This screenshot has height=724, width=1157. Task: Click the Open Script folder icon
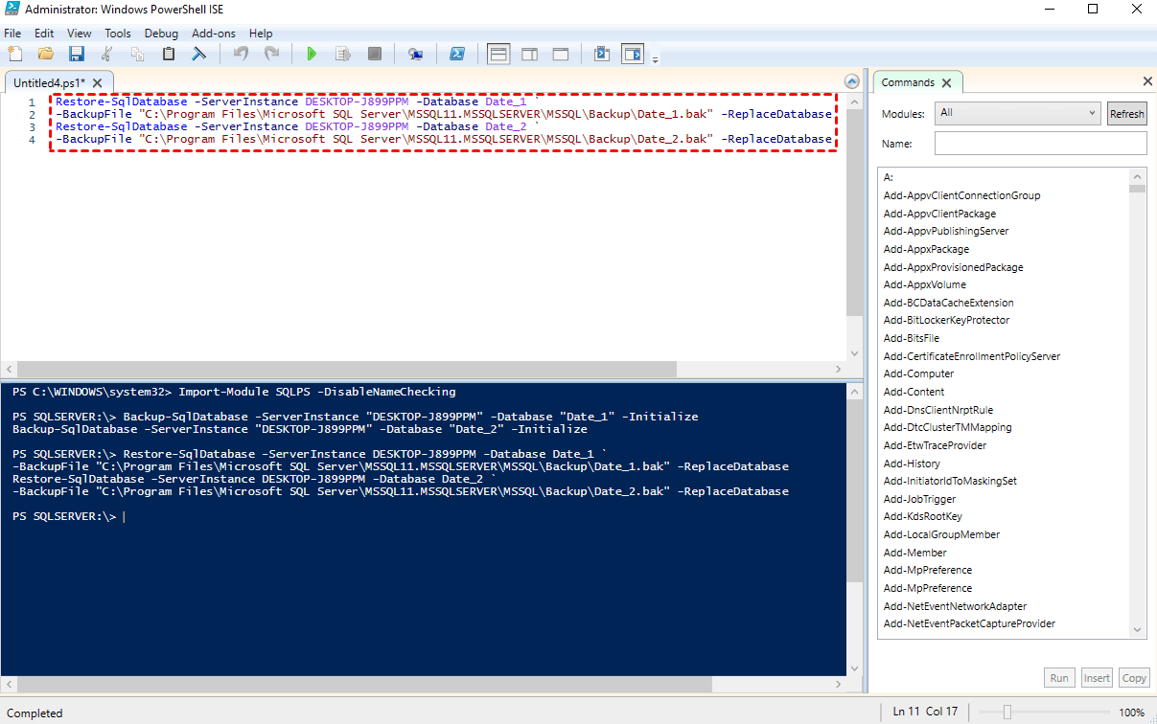[45, 55]
